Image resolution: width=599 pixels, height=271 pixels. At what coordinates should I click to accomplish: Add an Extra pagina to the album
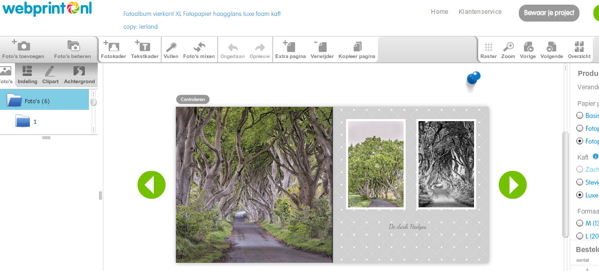tap(290, 46)
